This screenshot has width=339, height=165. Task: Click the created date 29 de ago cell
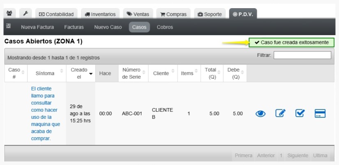(80, 113)
